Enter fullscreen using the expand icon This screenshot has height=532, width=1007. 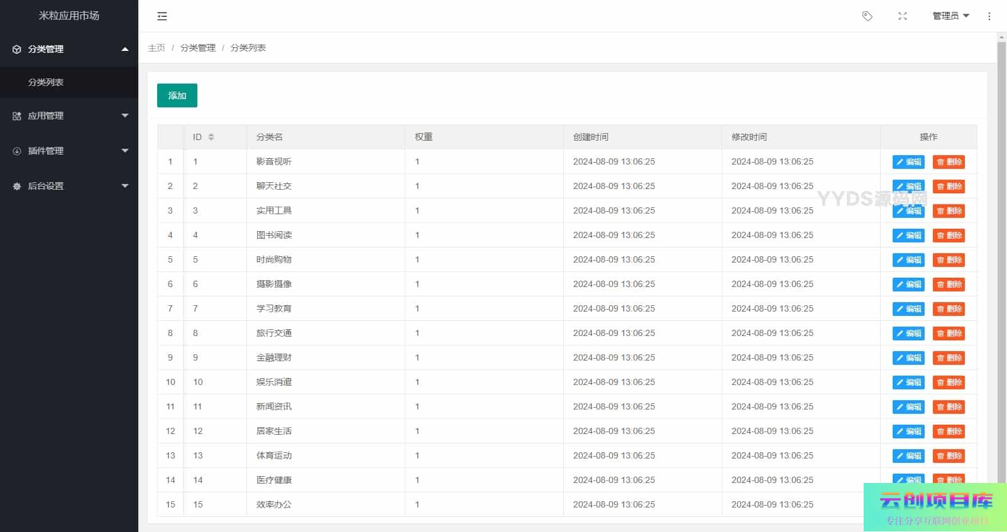click(x=903, y=16)
